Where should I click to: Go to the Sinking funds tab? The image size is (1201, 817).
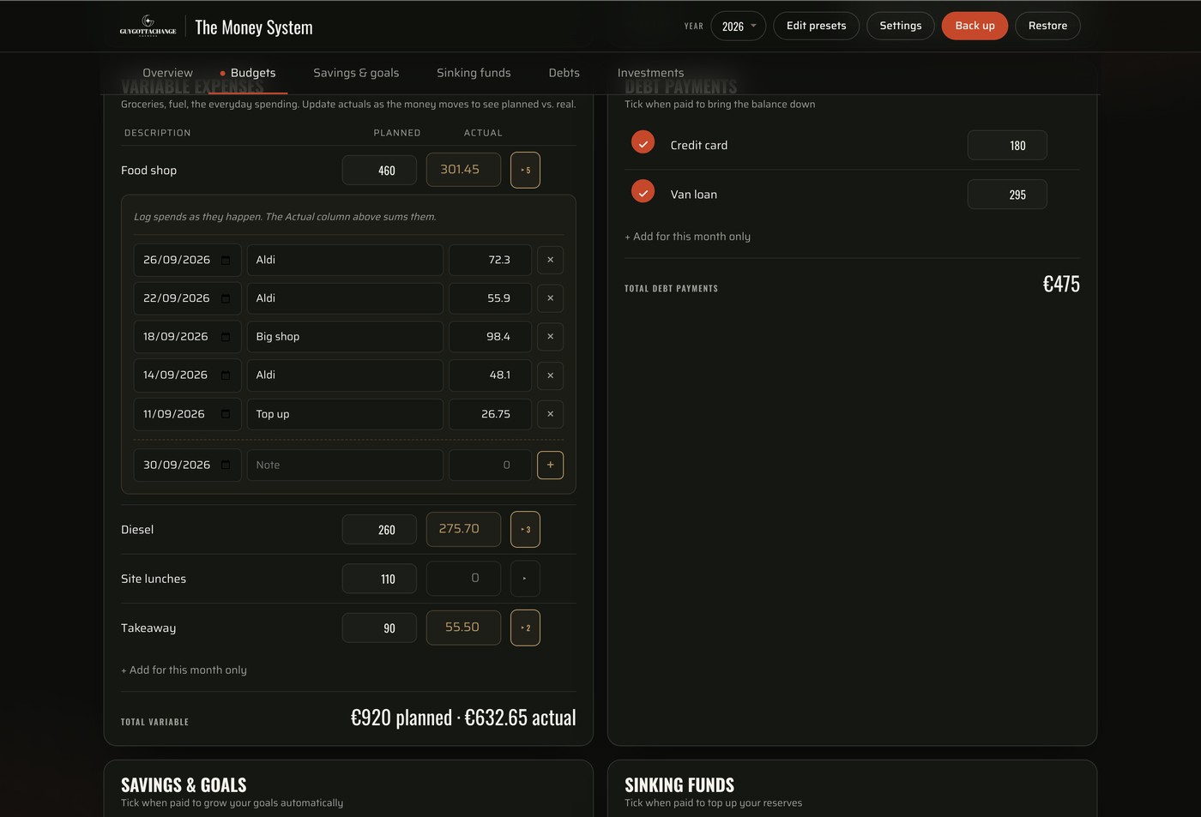tap(474, 73)
